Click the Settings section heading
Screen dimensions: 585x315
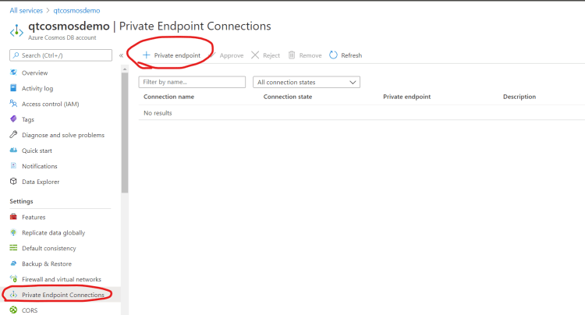click(x=21, y=201)
